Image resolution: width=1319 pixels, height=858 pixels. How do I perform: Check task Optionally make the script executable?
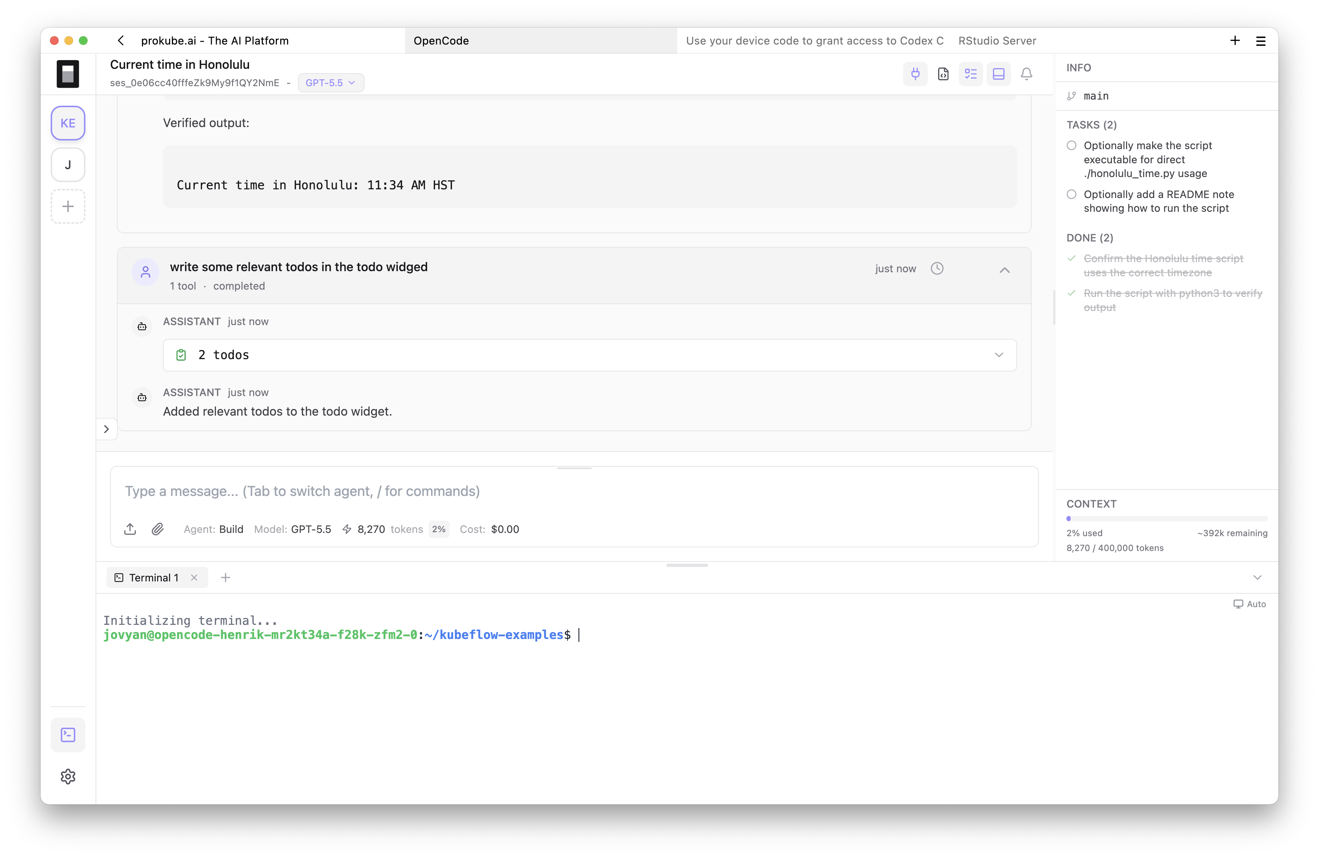tap(1071, 145)
